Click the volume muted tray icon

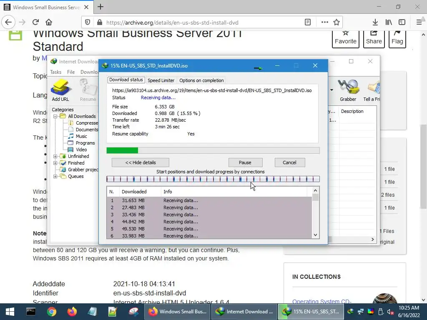[x=390, y=312]
